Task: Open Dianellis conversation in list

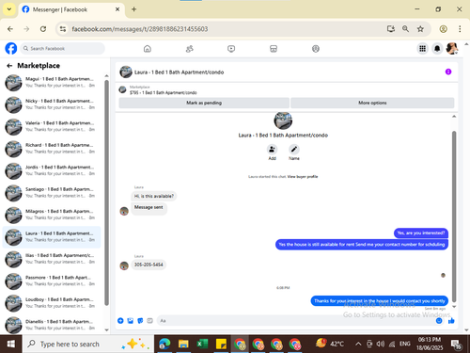Action: point(52,325)
